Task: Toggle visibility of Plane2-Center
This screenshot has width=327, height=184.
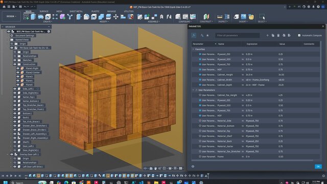Action: click(x=18, y=73)
